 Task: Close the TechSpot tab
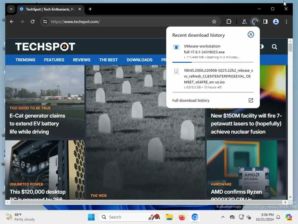tap(80, 9)
